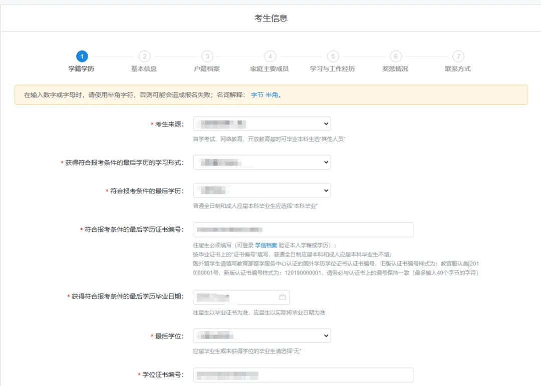Focus the 最后学历证书编号 input field
Viewport: 541px width, 386px height.
point(303,229)
